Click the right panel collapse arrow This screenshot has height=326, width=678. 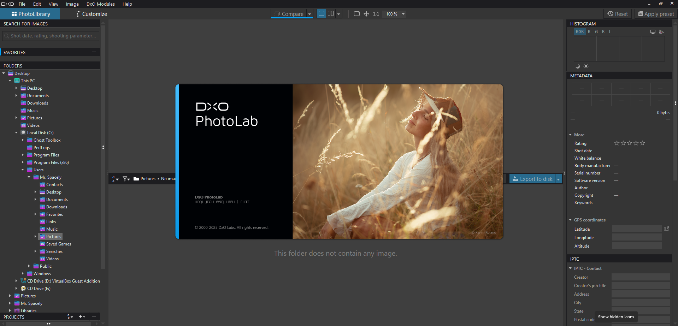point(564,173)
